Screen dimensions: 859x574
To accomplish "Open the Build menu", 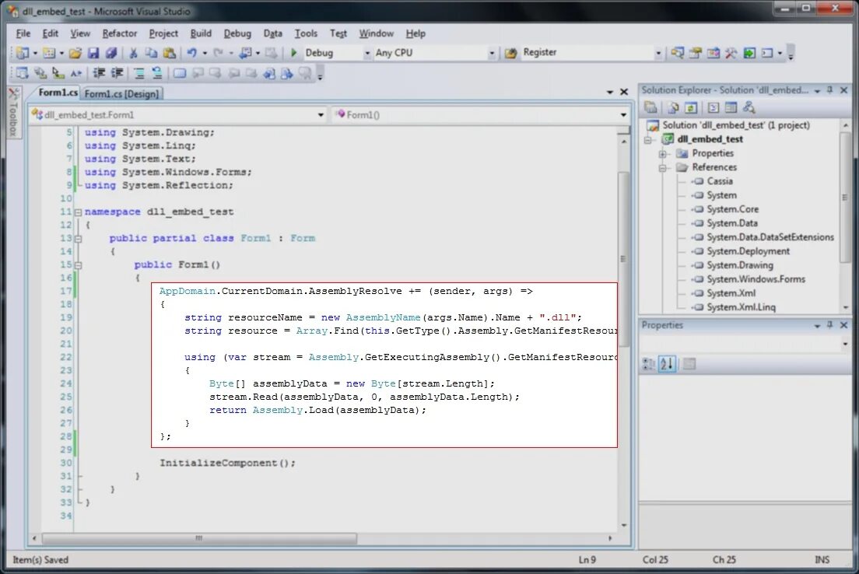I will pos(201,33).
